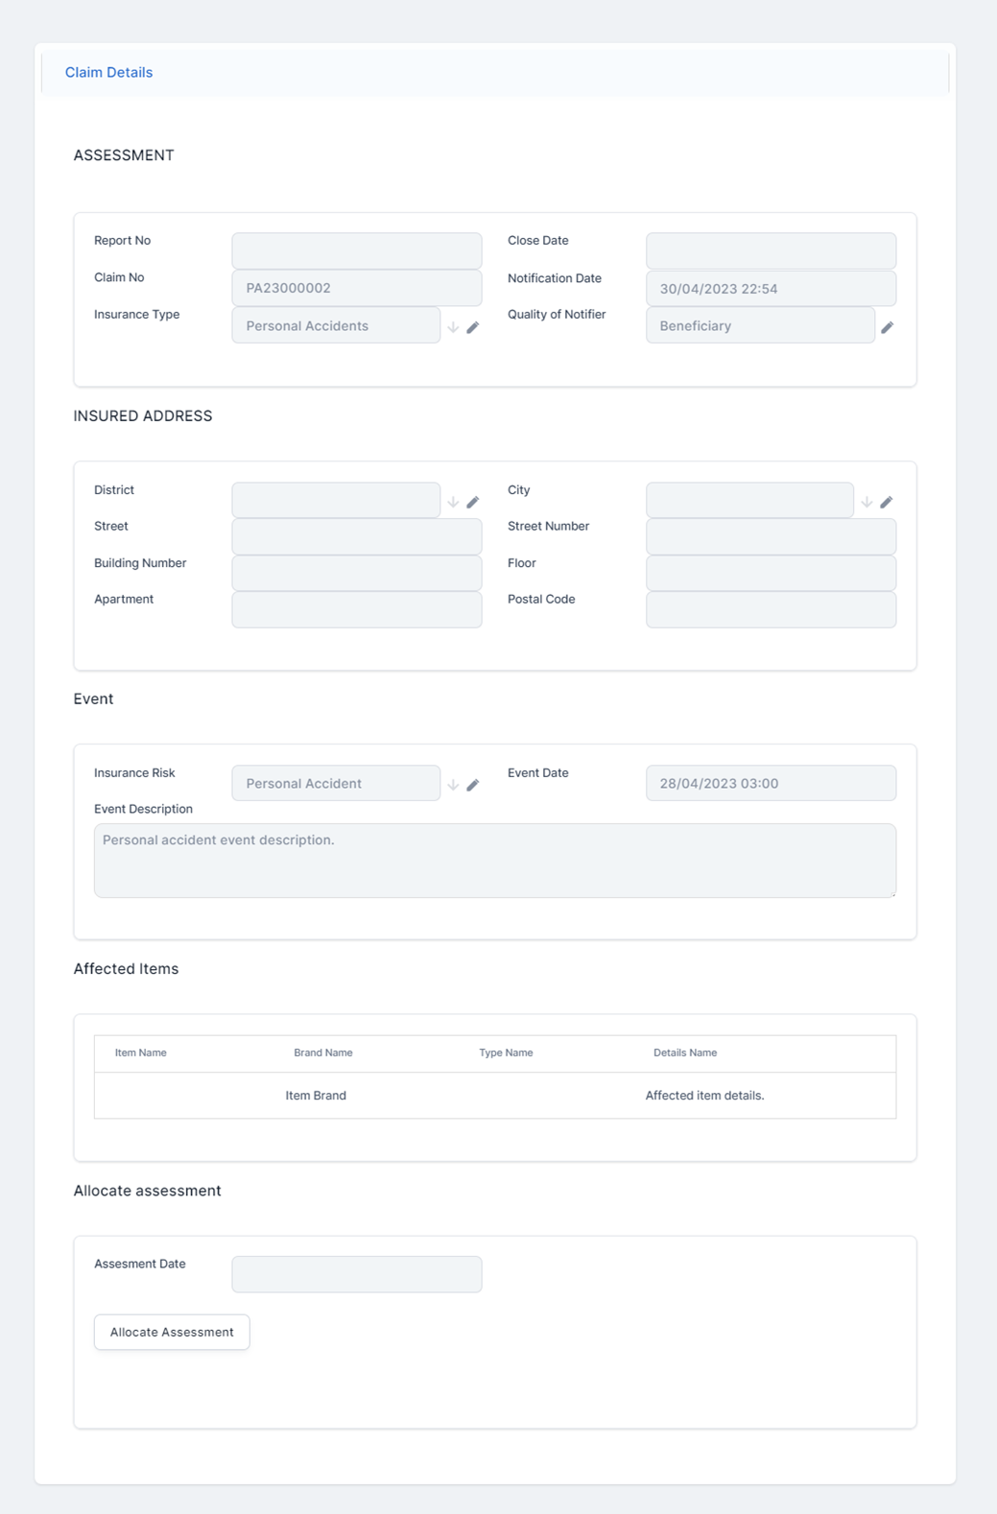Click pencil edit icon beside City field
Viewport: 997px width, 1514px height.
[887, 502]
